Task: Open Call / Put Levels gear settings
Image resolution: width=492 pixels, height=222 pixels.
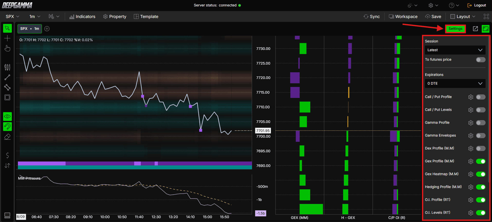Action: pos(471,110)
